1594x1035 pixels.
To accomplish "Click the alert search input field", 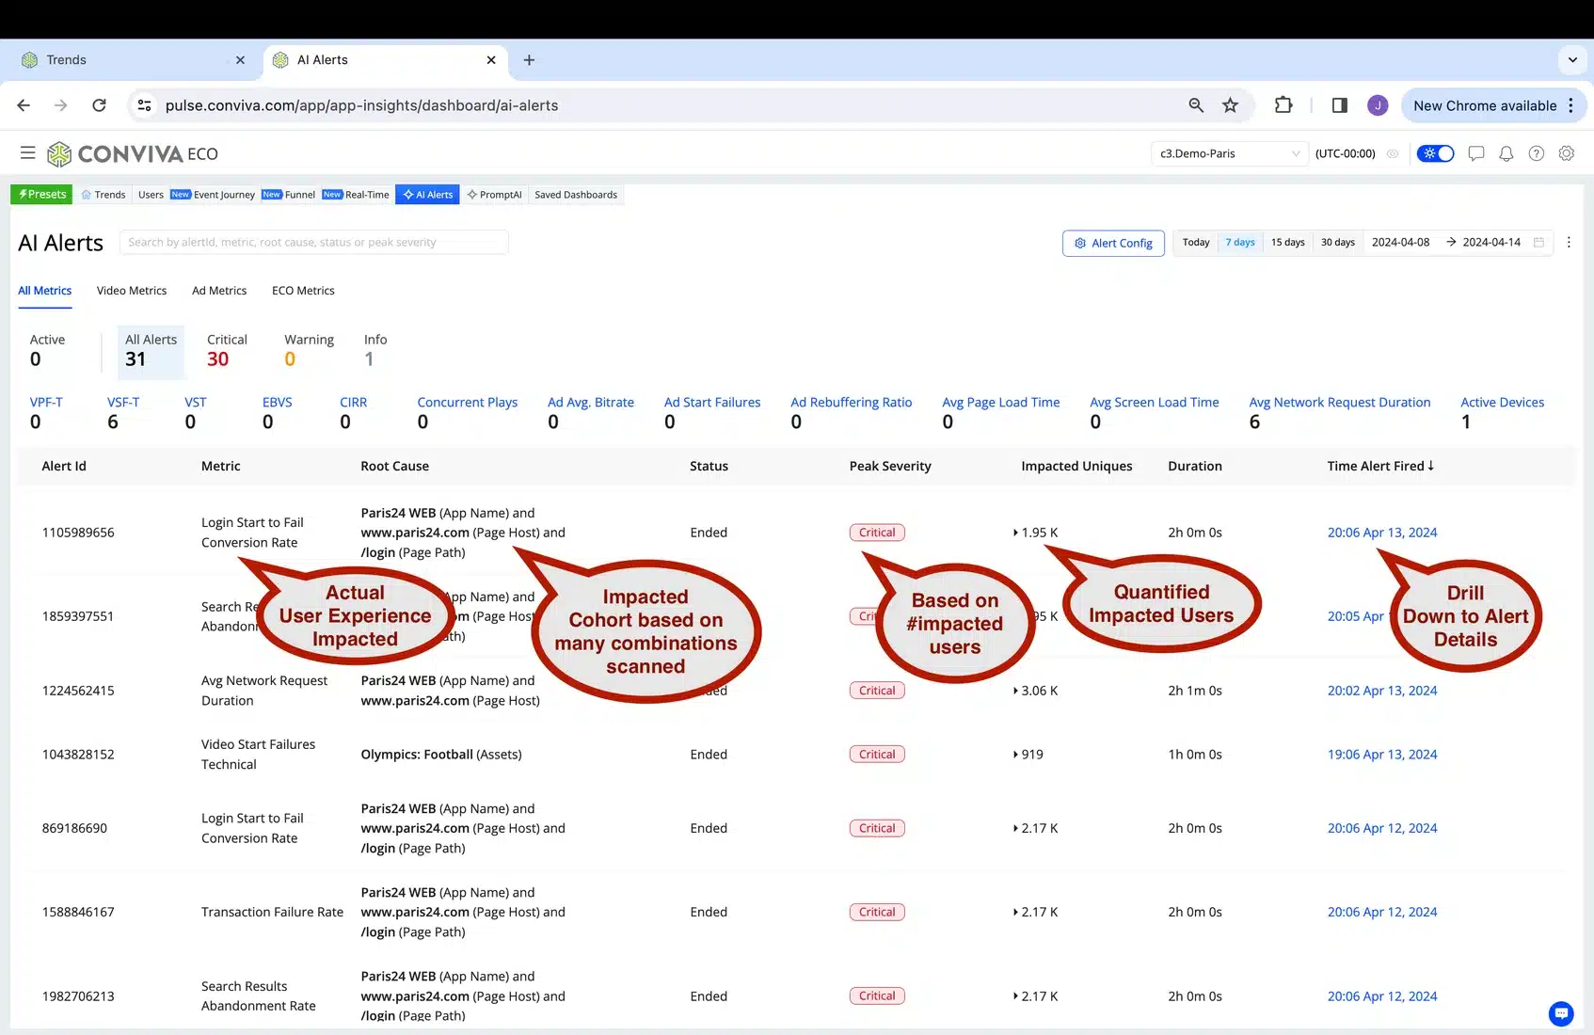I will tap(313, 243).
